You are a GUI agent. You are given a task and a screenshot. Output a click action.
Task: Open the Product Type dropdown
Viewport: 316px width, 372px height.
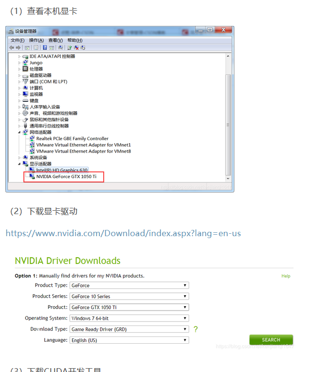(129, 285)
